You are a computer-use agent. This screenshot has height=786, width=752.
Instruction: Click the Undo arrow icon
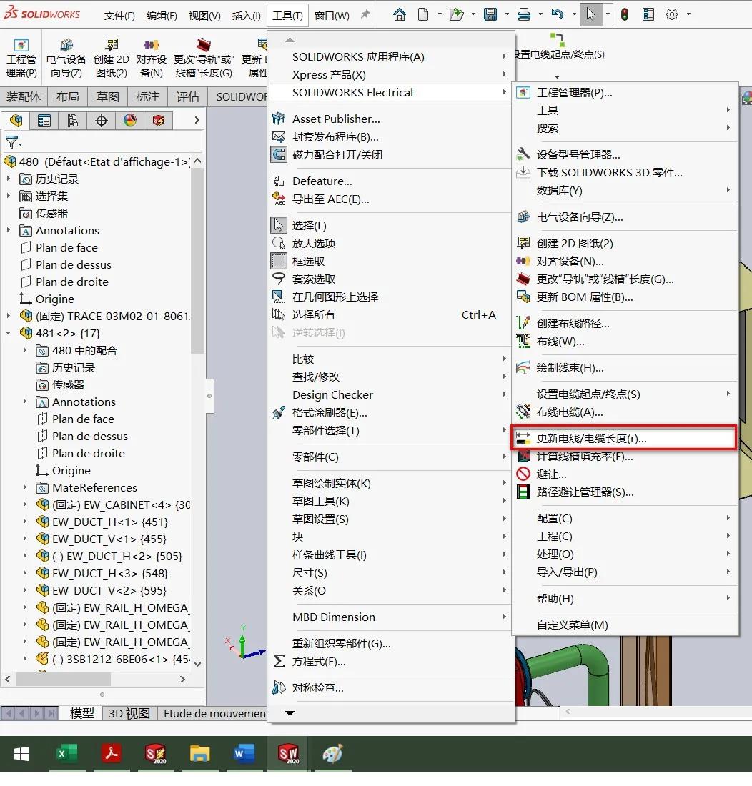(557, 14)
